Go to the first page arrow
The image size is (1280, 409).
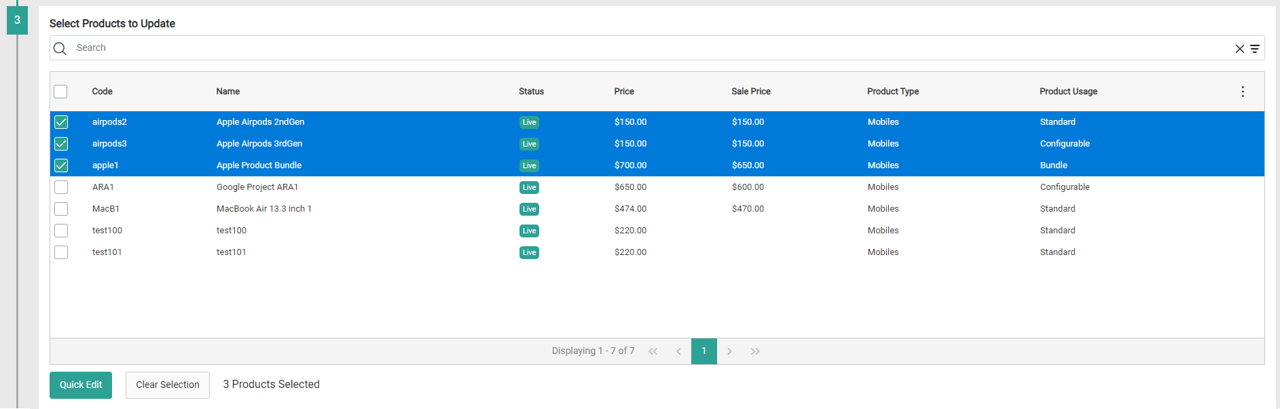point(653,351)
